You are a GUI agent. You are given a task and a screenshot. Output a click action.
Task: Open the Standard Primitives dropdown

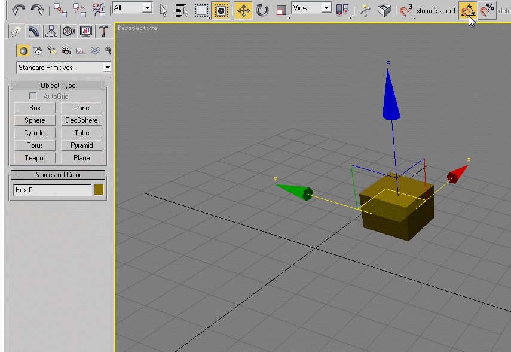pos(63,68)
